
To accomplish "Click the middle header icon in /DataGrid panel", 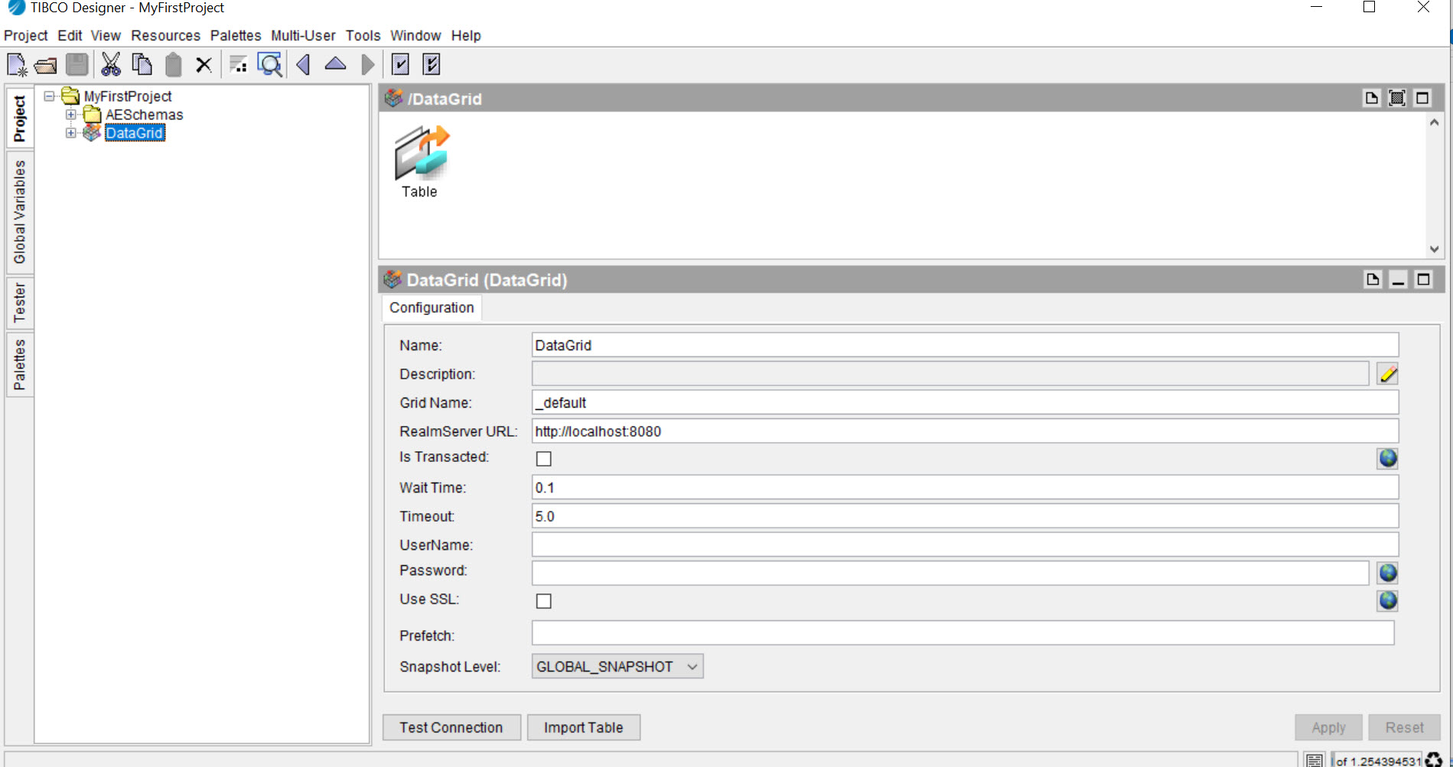I will tap(1397, 98).
